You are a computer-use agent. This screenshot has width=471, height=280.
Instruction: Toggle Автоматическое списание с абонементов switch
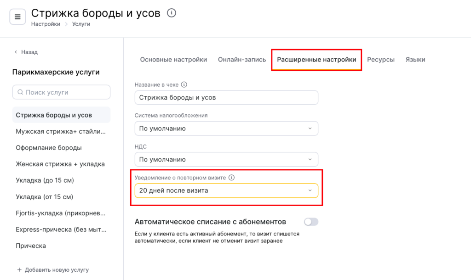311,222
